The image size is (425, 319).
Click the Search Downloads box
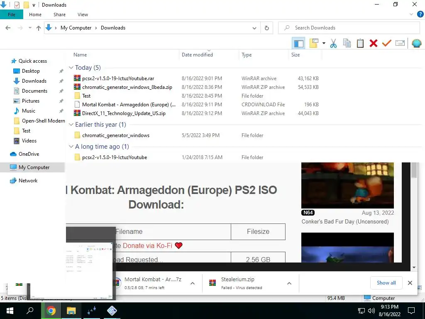(349, 28)
